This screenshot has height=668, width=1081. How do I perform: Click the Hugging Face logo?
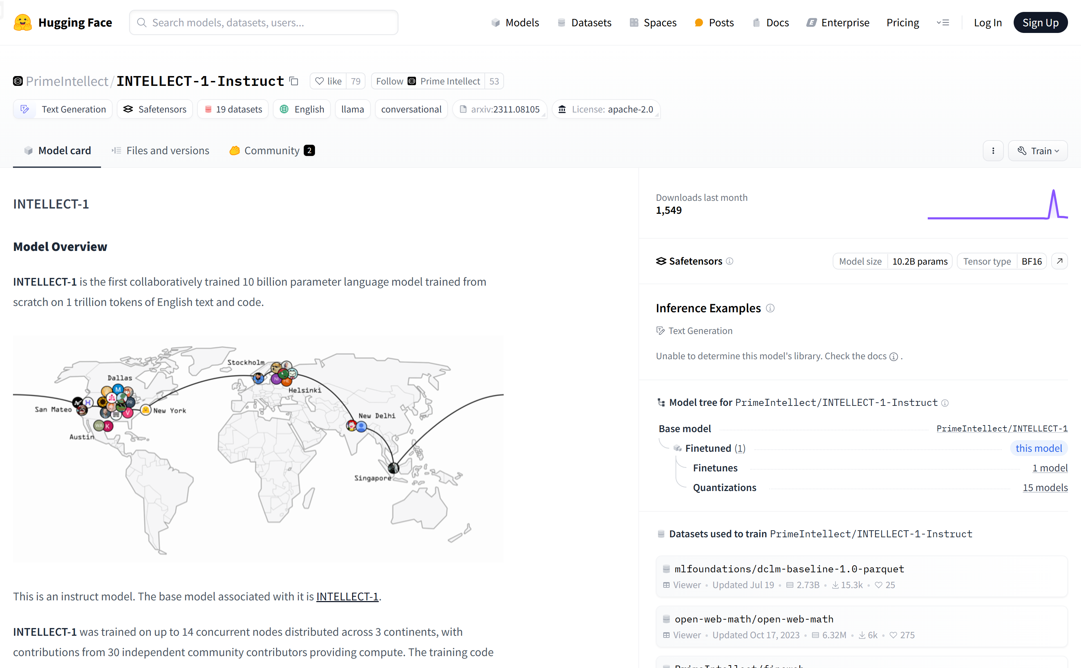(x=62, y=22)
